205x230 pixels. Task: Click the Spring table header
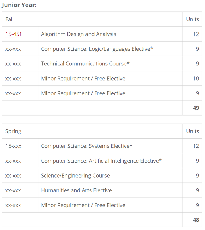(13, 131)
